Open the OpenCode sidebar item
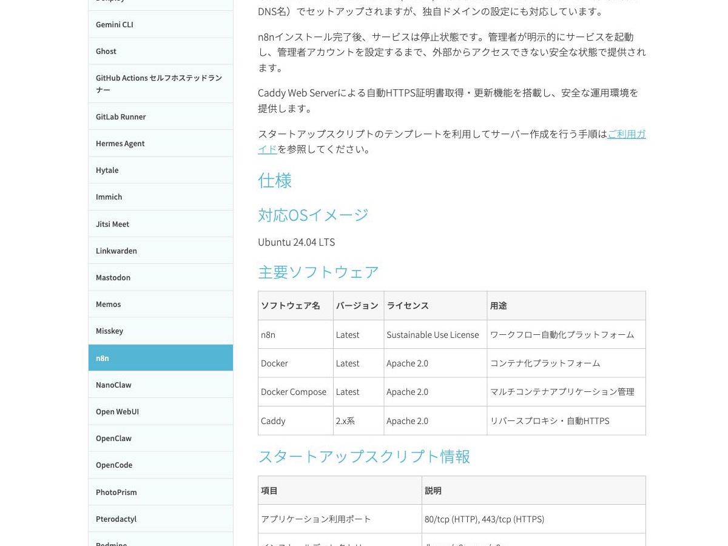The width and height of the screenshot is (728, 546). (161, 465)
